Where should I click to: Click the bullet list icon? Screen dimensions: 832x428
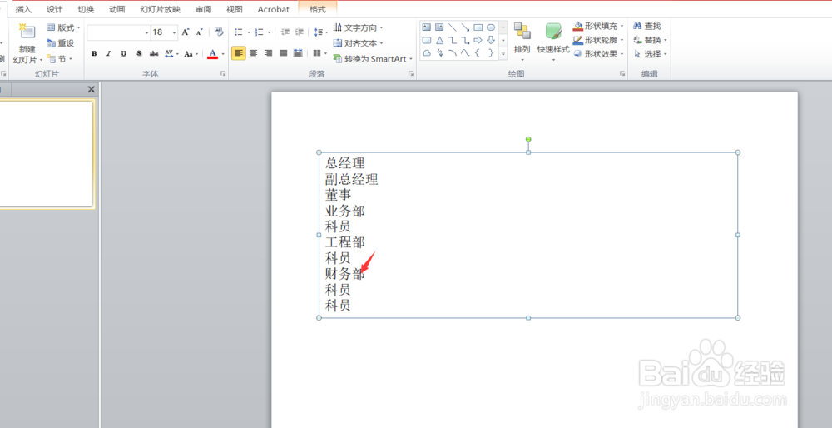point(239,32)
